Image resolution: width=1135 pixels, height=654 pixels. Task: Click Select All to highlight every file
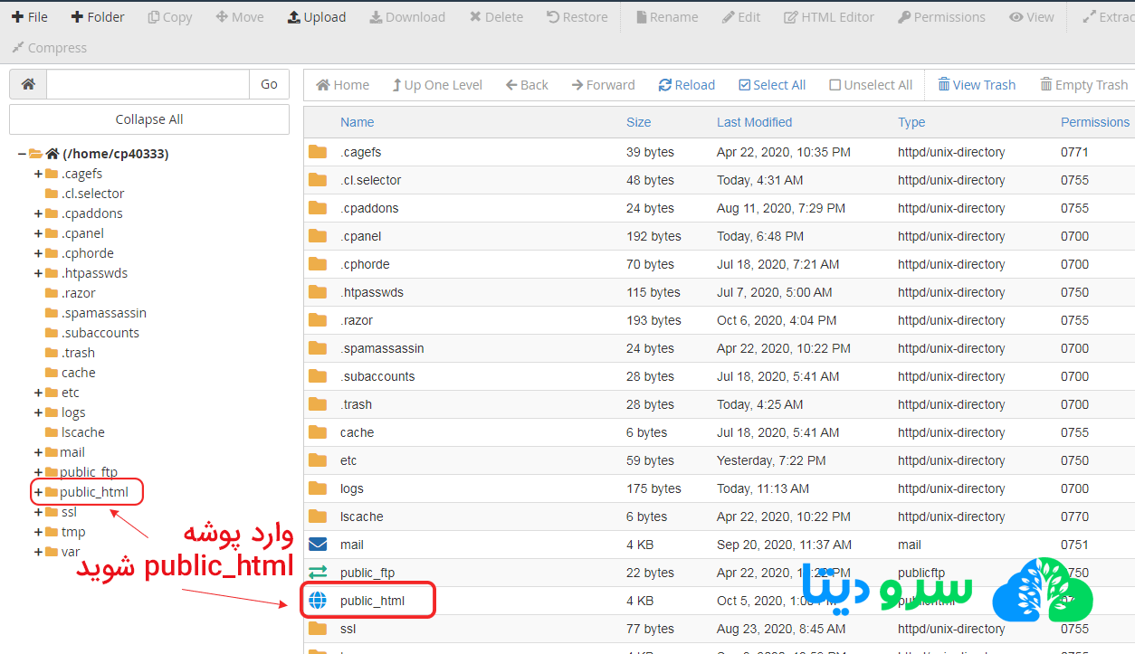pos(772,84)
